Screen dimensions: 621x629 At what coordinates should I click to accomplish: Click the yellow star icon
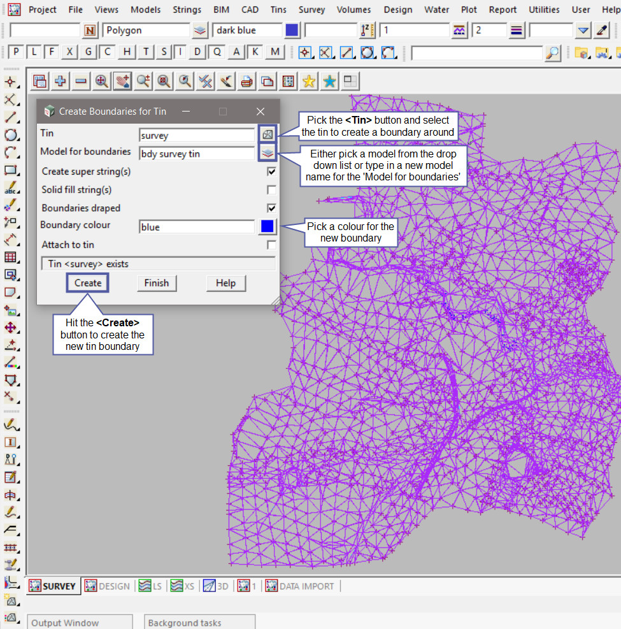[x=308, y=81]
